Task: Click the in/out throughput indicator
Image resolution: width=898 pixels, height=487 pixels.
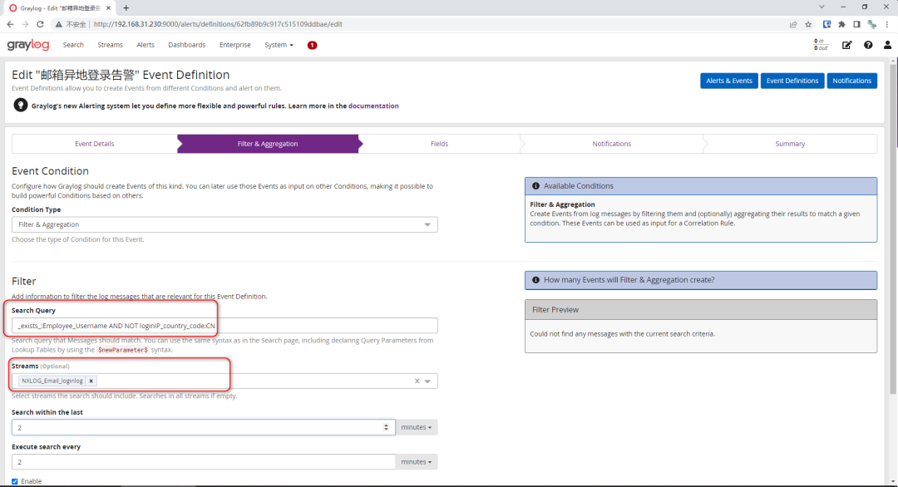Action: coord(821,45)
